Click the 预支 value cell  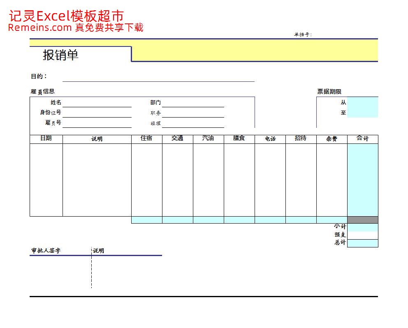tap(363, 236)
